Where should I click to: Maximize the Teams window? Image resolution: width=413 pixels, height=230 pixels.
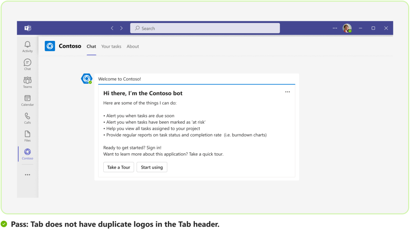coord(373,28)
